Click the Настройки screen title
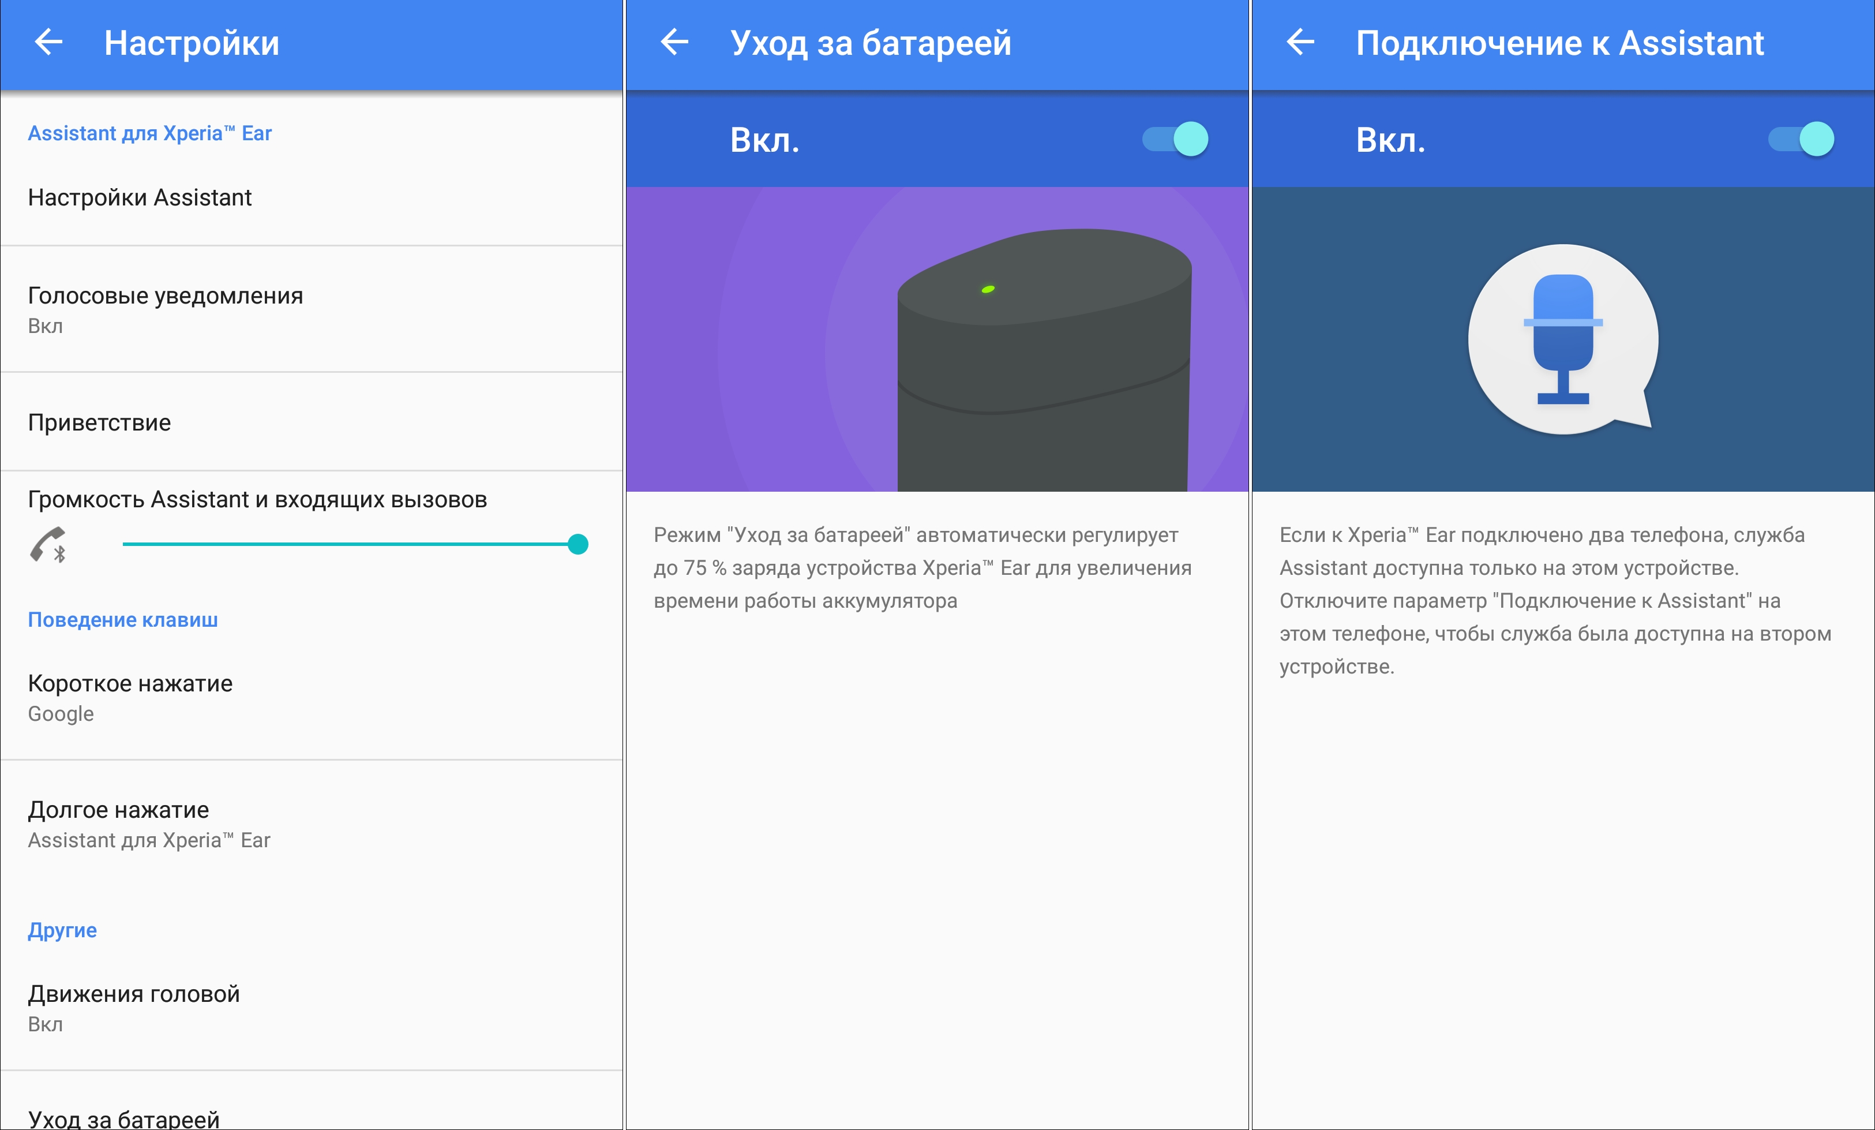This screenshot has height=1130, width=1875. pyautogui.click(x=192, y=43)
